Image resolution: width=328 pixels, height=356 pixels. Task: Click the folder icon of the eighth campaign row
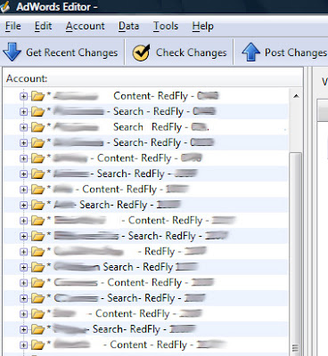[x=37, y=205]
